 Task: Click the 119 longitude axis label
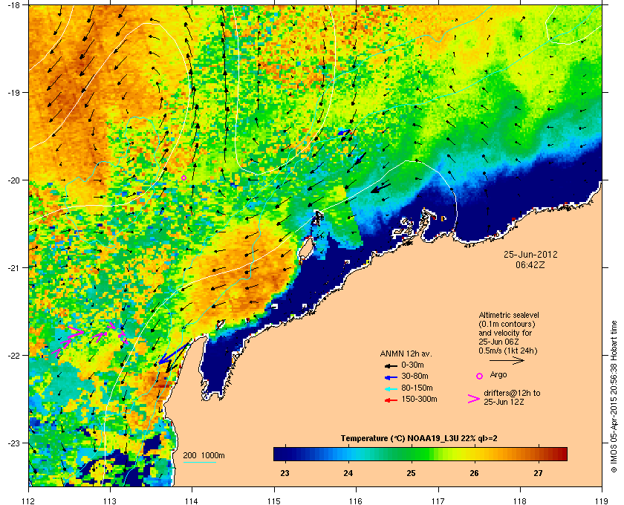click(x=601, y=501)
